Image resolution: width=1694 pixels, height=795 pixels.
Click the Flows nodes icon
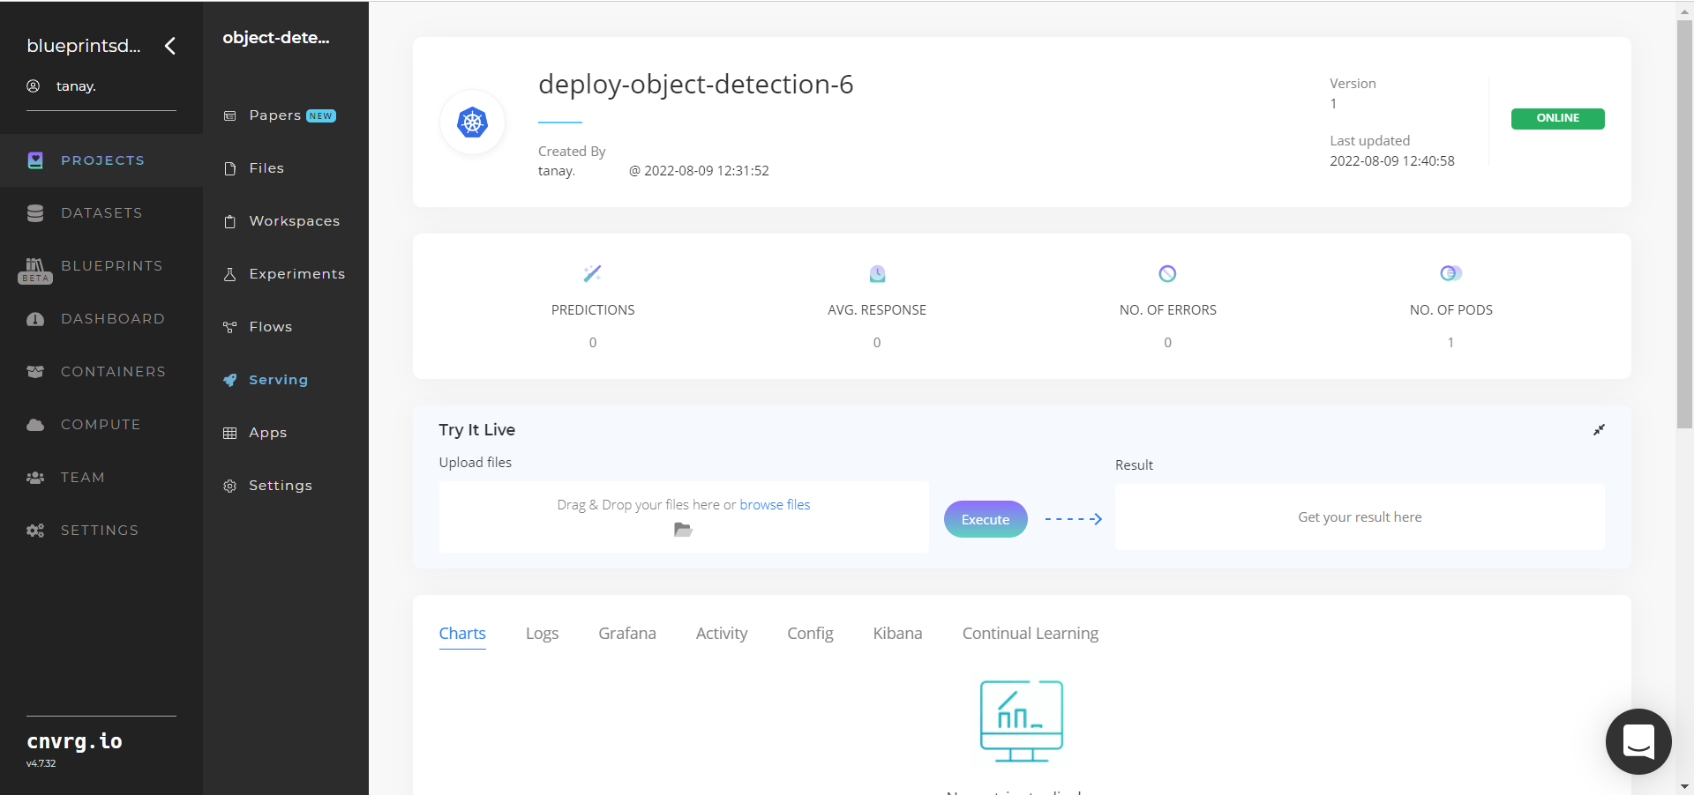[230, 327]
